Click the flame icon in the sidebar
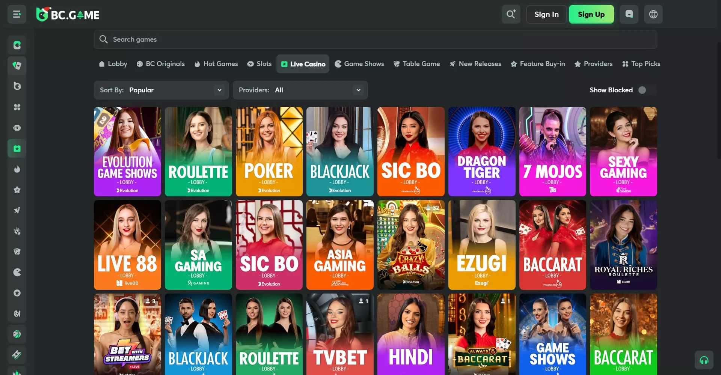This screenshot has height=375, width=721. 17,169
